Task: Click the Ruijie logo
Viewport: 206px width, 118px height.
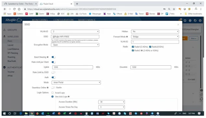Action: pos(14,20)
